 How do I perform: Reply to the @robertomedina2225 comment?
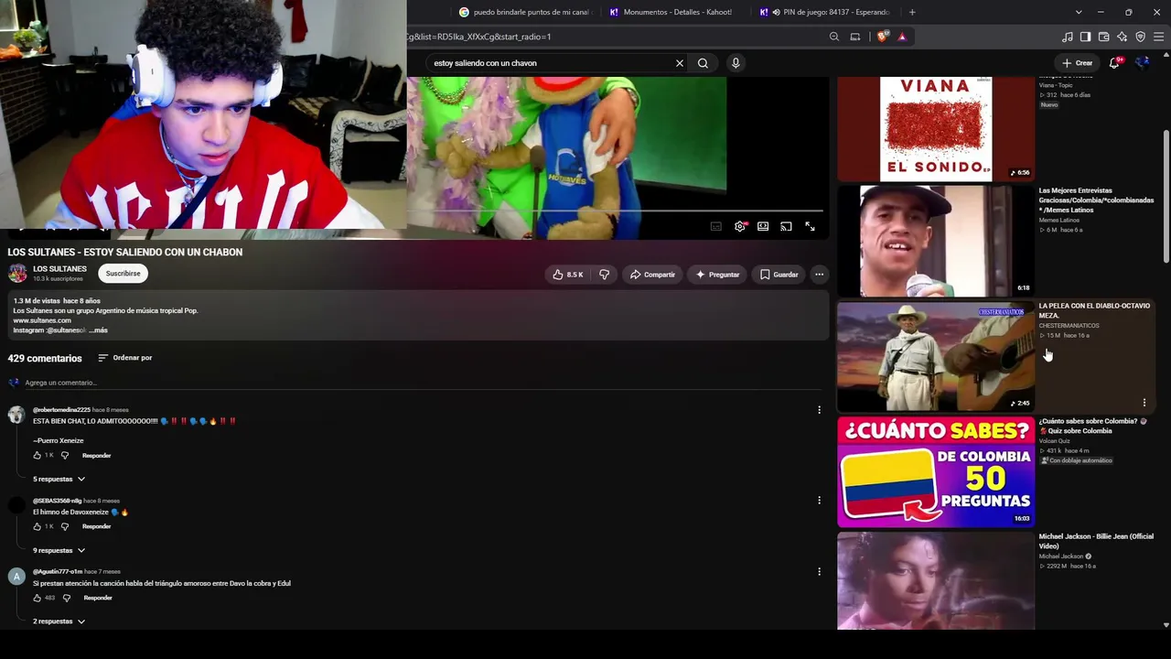click(x=96, y=456)
